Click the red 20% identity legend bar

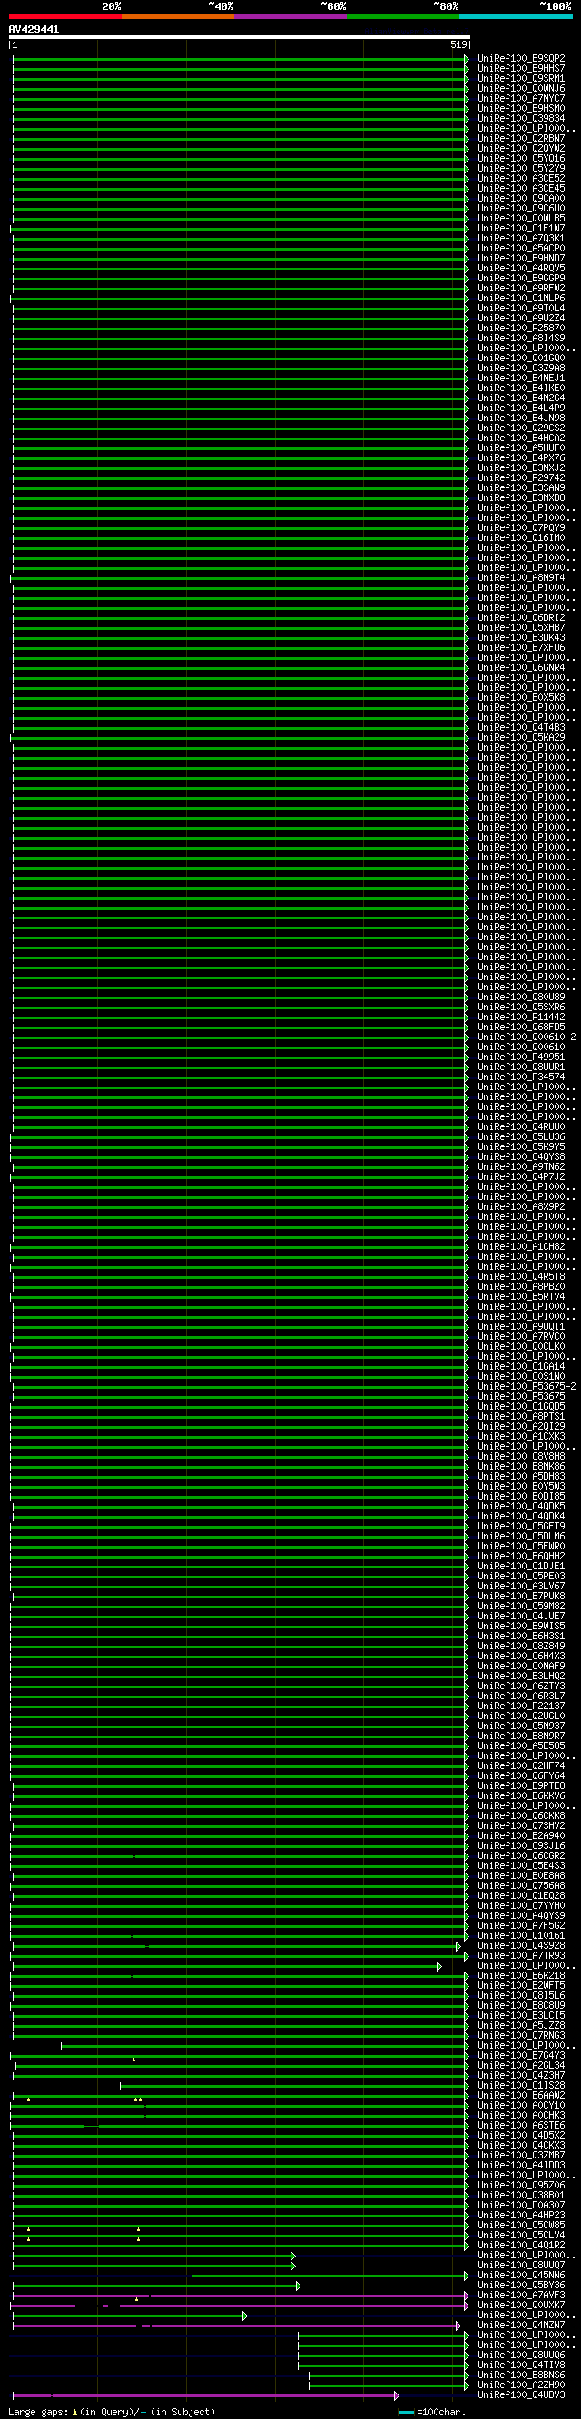click(x=64, y=16)
